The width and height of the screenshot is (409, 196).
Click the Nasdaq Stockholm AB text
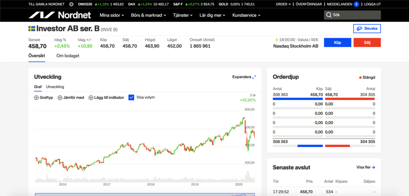pos(296,46)
